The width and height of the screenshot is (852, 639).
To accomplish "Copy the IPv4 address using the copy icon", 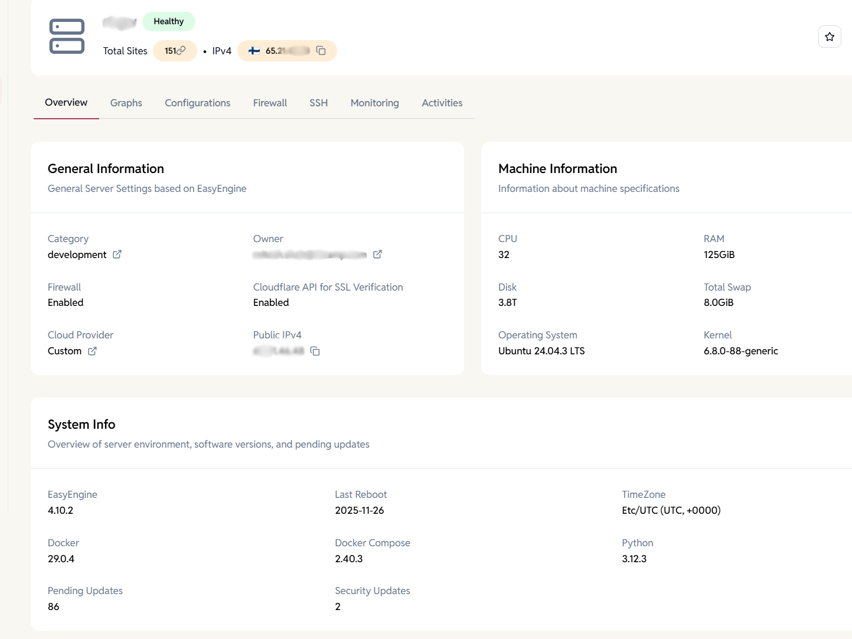I will point(321,51).
